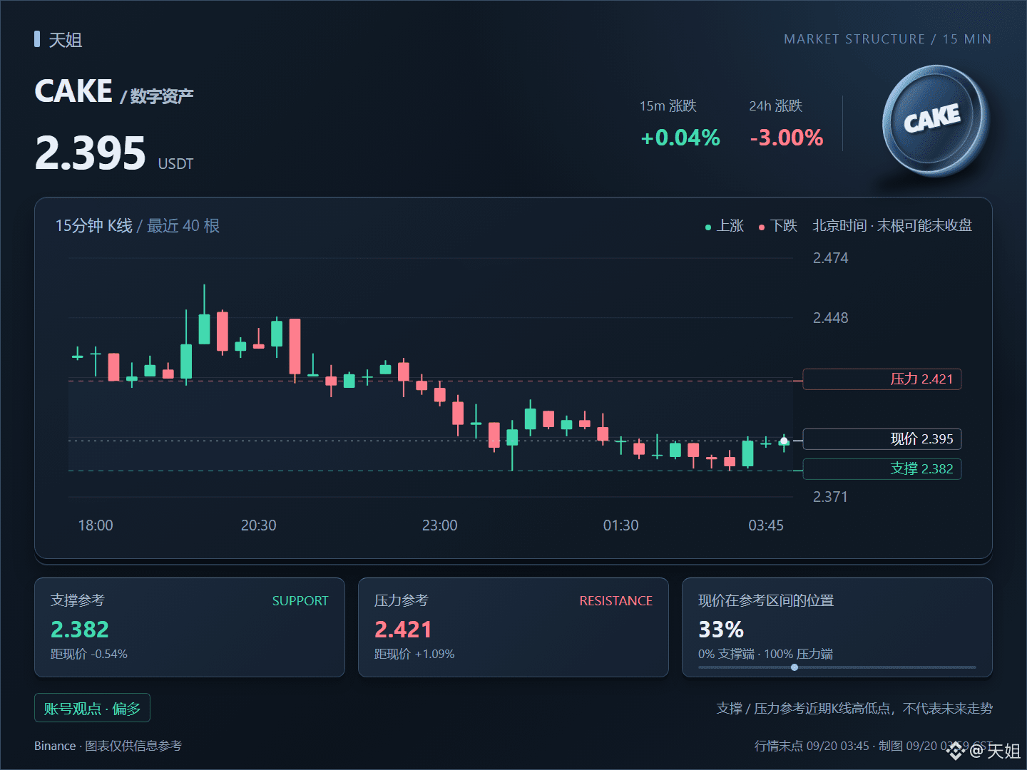Click the green 上涨 legend dot

[x=707, y=227]
